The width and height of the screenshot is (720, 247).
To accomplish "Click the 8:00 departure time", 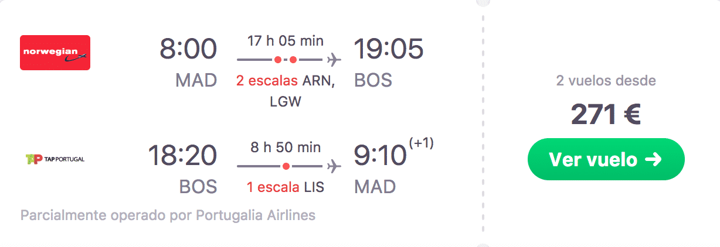I will pyautogui.click(x=188, y=49).
